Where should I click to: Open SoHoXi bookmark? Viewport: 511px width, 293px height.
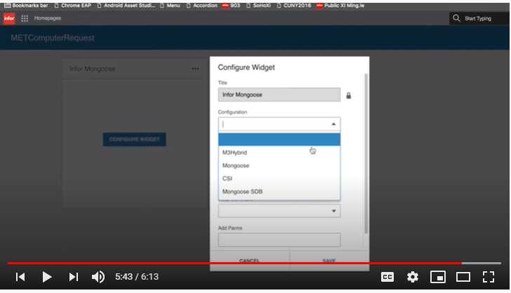tap(258, 6)
